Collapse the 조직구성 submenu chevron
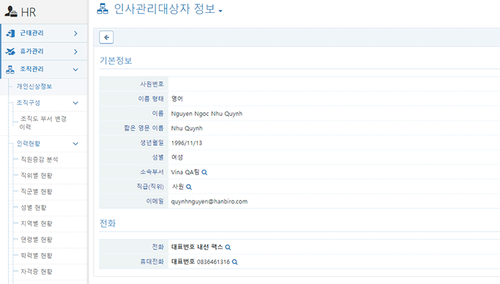The image size is (500, 284). pos(76,103)
